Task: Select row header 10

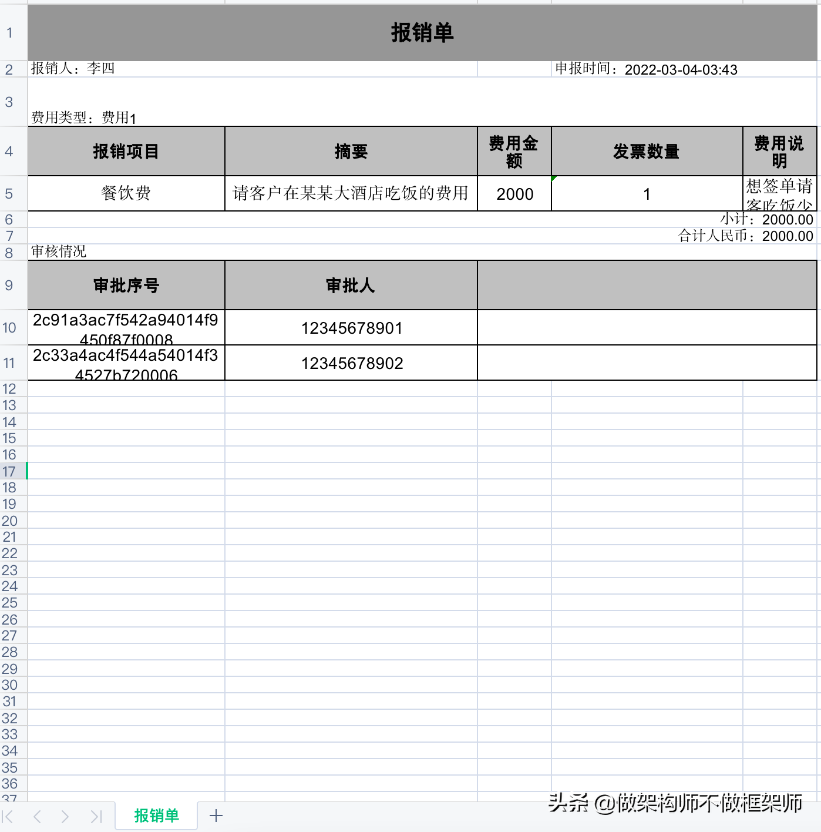Action: click(14, 327)
